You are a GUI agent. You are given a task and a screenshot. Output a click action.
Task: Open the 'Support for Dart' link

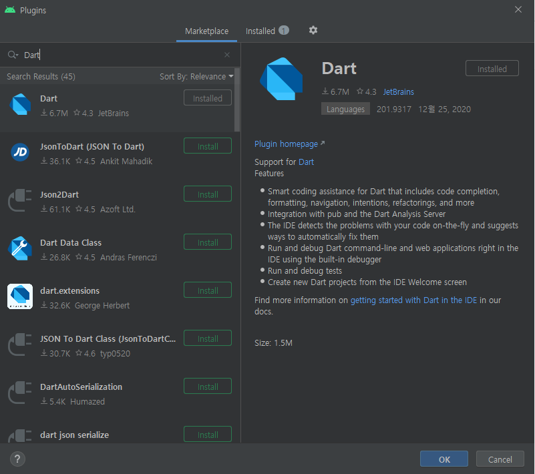pos(306,162)
